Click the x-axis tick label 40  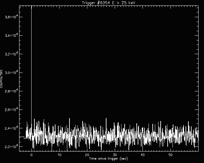(142, 155)
